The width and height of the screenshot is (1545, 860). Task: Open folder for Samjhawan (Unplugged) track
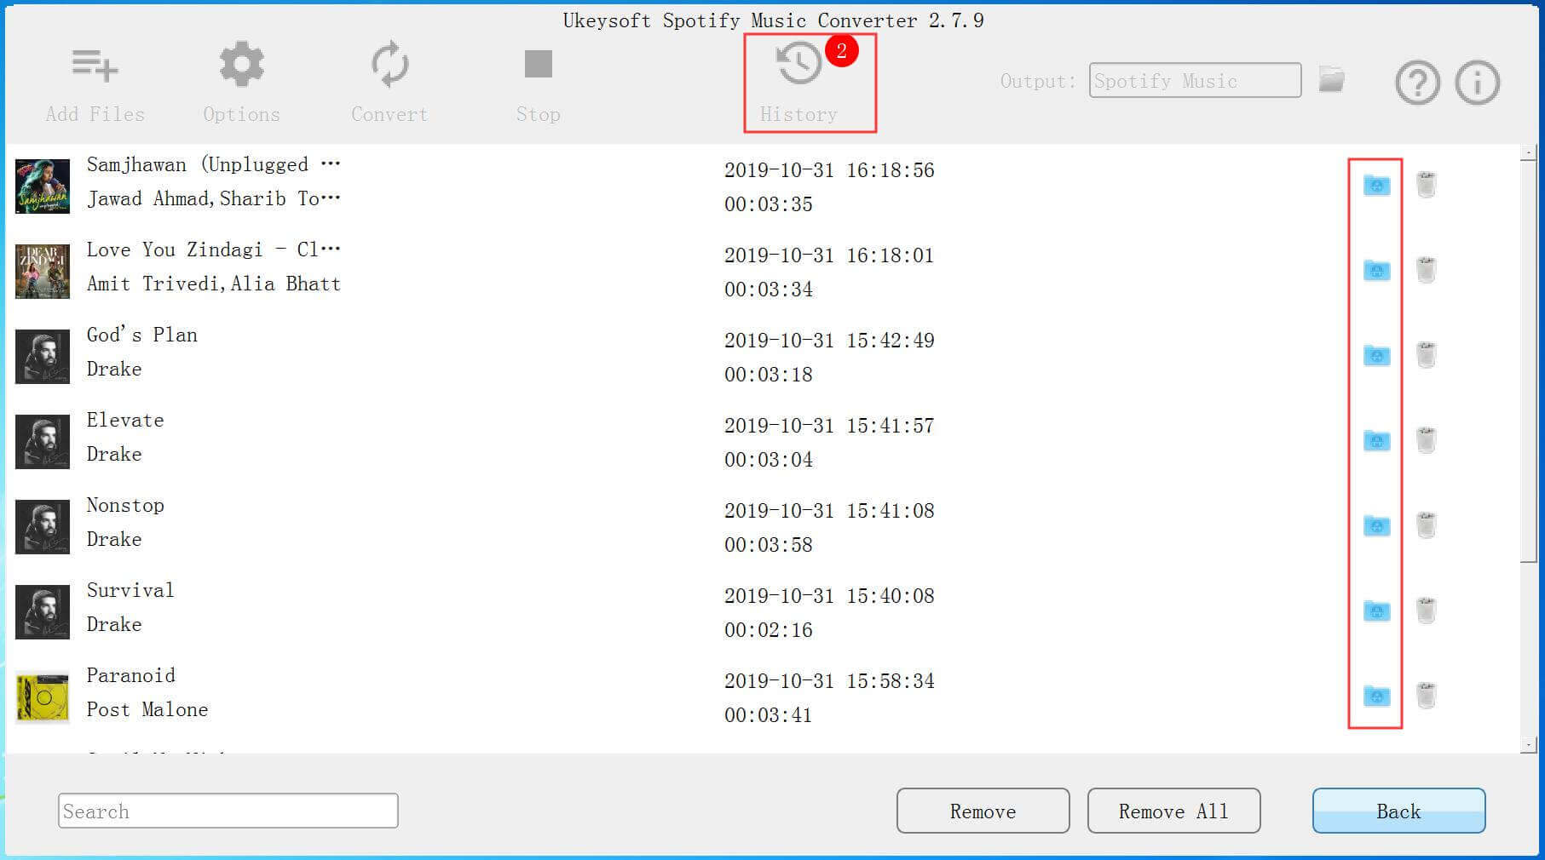click(x=1376, y=185)
